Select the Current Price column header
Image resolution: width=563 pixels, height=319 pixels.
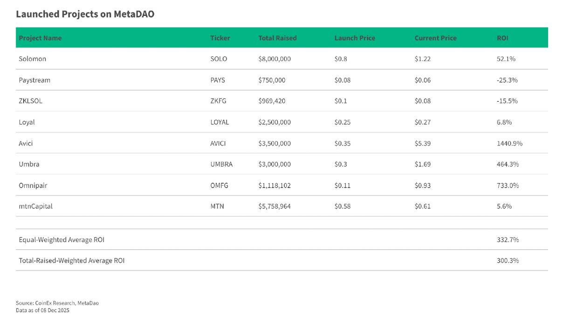click(435, 38)
